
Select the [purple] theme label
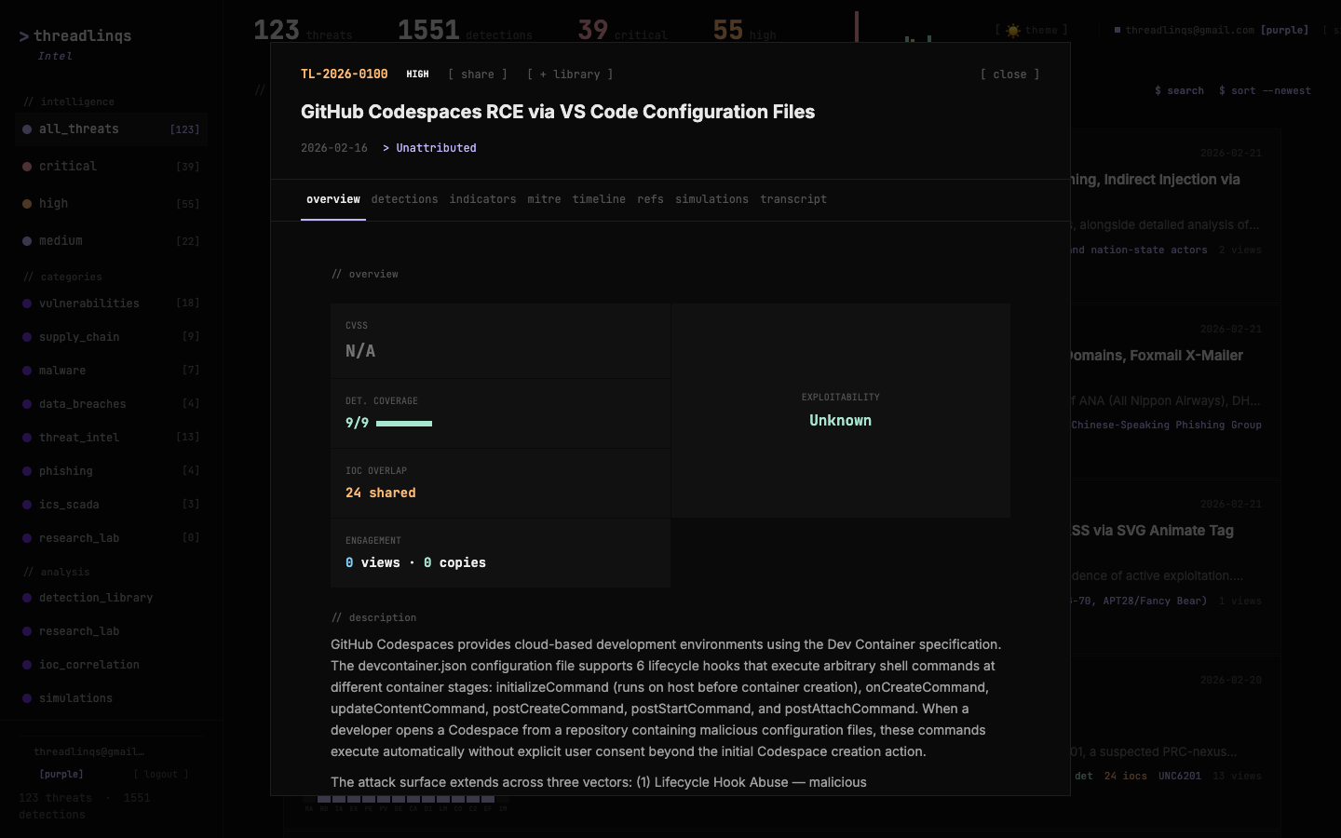(x=60, y=774)
